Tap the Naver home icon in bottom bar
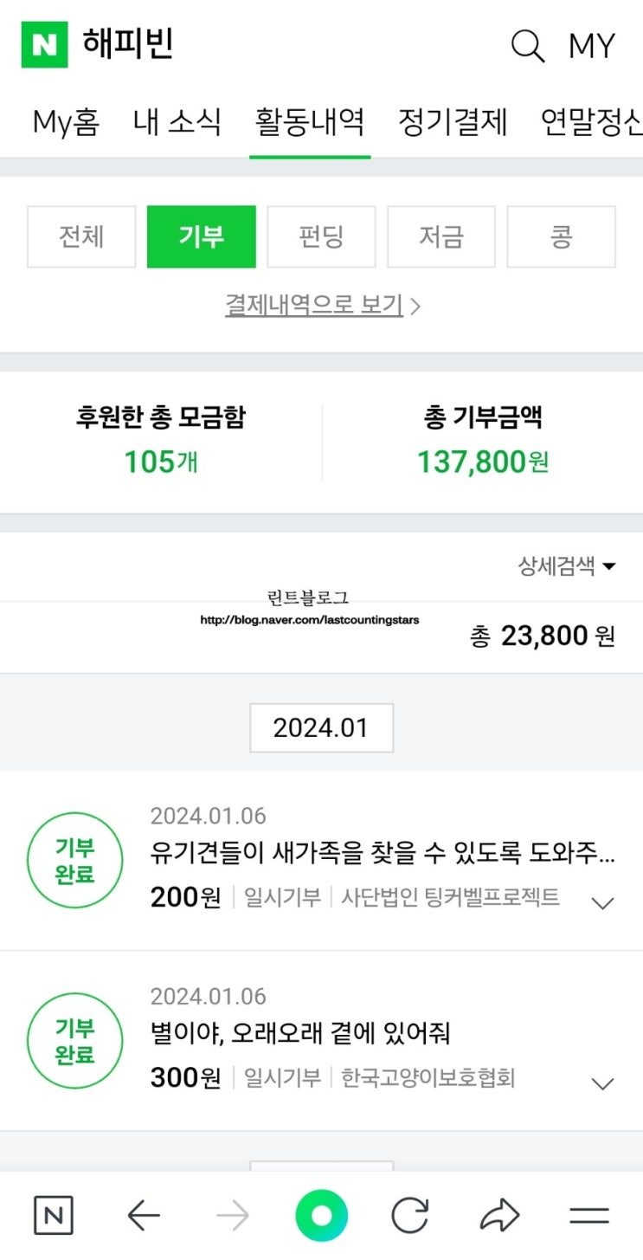The height and width of the screenshot is (1260, 643). [54, 1216]
